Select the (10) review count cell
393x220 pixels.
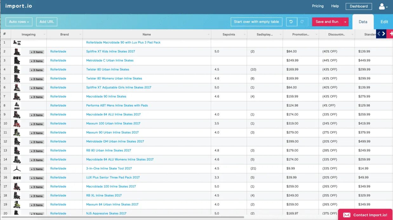pos(265,69)
